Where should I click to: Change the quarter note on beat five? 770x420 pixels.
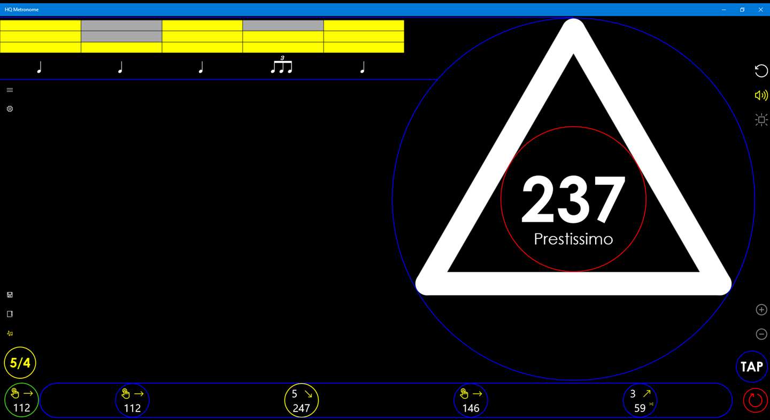click(363, 67)
